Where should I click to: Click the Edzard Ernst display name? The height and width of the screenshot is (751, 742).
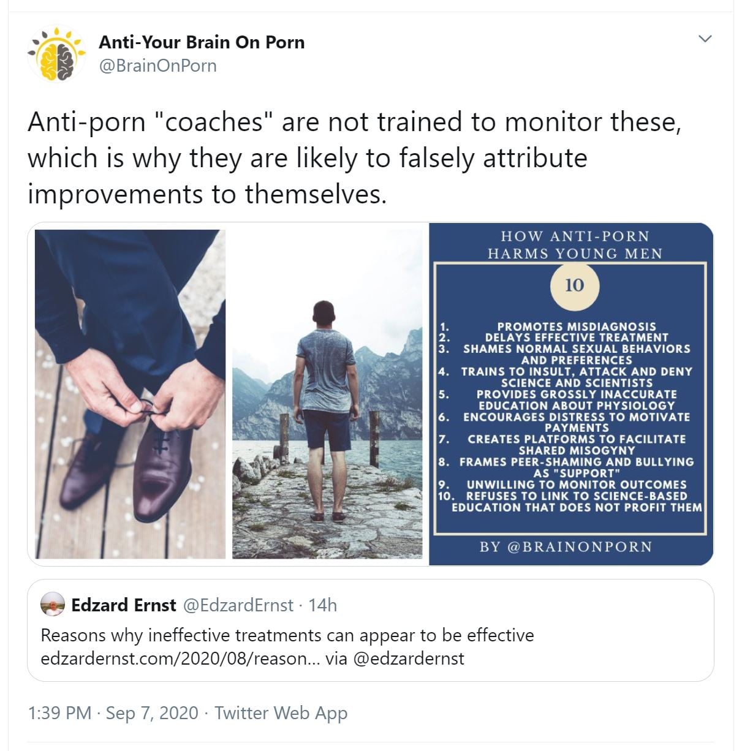[124, 605]
